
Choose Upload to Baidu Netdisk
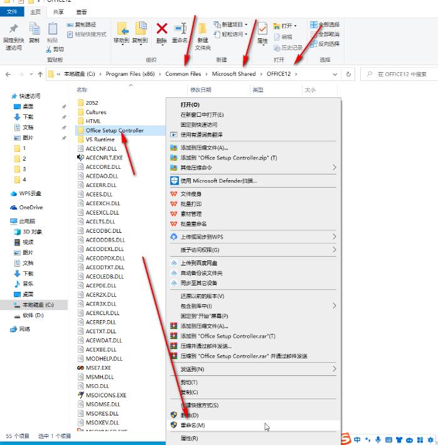tap(254, 263)
